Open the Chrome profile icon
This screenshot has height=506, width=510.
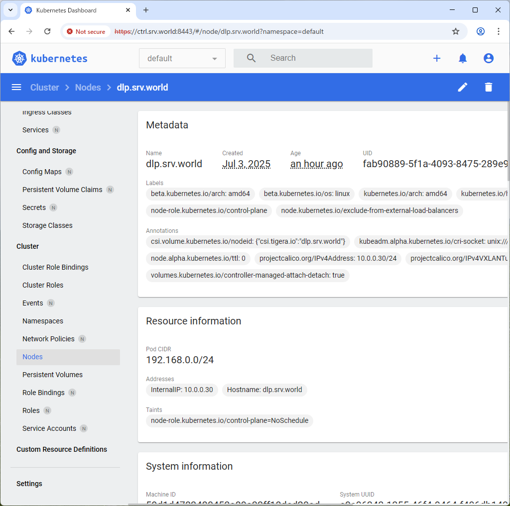point(481,31)
